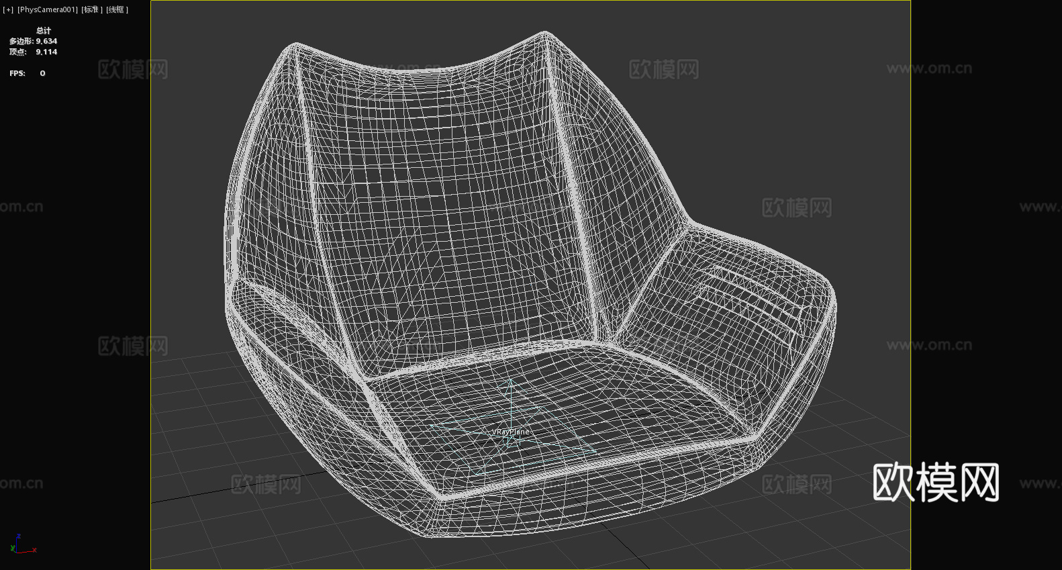Image resolution: width=1062 pixels, height=570 pixels.
Task: Click the 总计 statistics heading
Action: click(44, 30)
